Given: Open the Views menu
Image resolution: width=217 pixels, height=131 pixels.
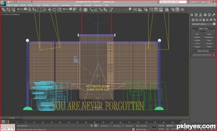Looking at the screenshot, I should click(x=30, y=5).
